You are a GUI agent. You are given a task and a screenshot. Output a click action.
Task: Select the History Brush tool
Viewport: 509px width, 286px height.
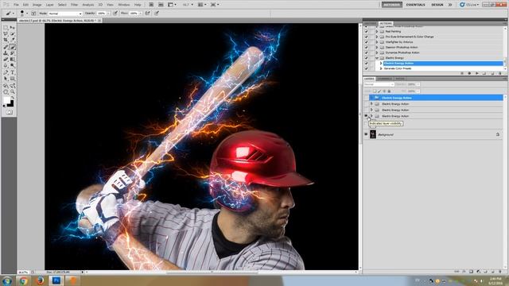[13, 53]
